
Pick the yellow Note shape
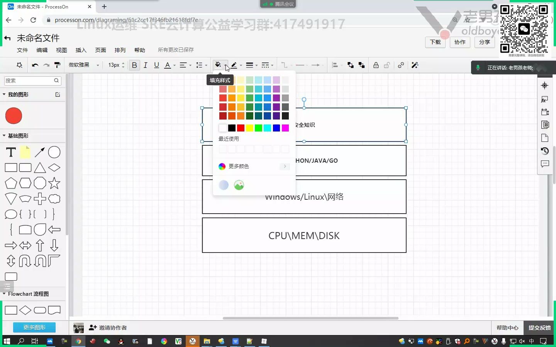pyautogui.click(x=25, y=152)
